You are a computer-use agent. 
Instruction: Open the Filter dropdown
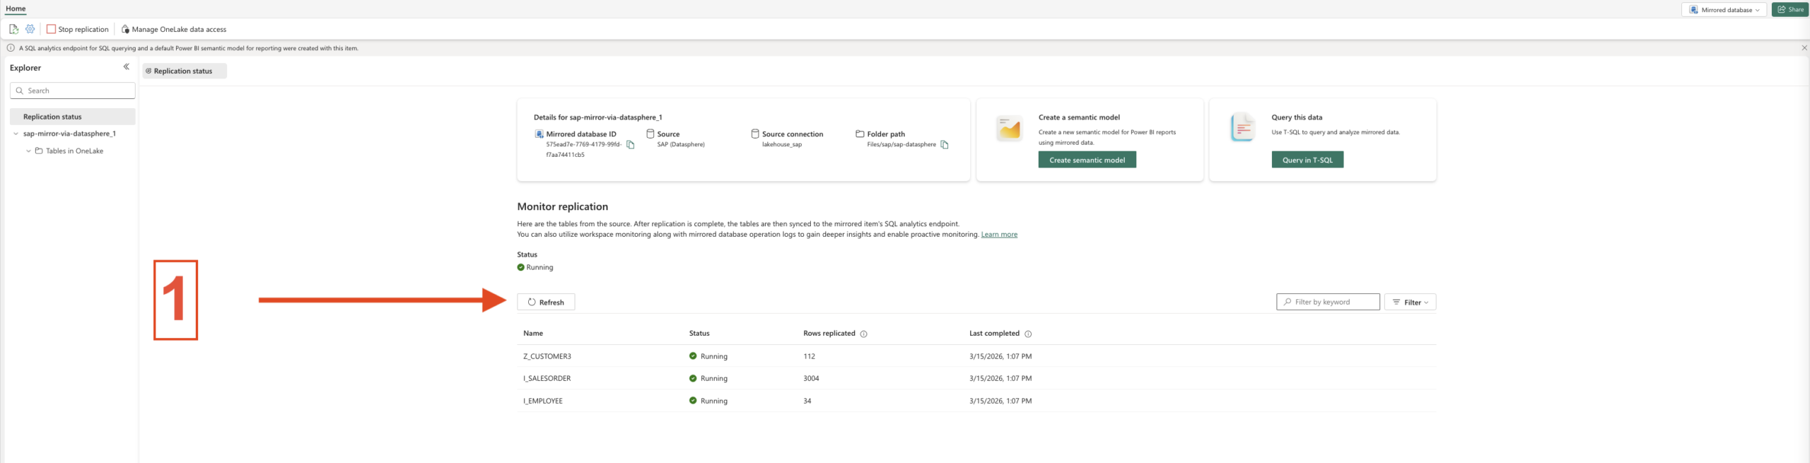click(x=1410, y=302)
